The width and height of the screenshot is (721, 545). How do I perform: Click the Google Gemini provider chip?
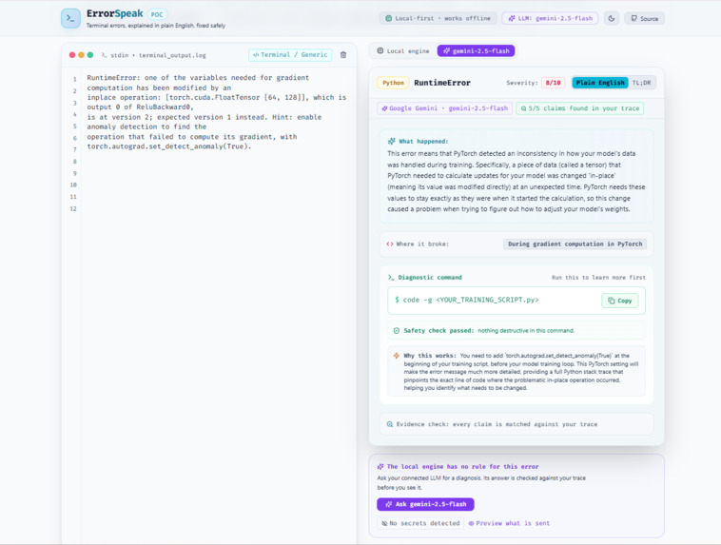444,108
